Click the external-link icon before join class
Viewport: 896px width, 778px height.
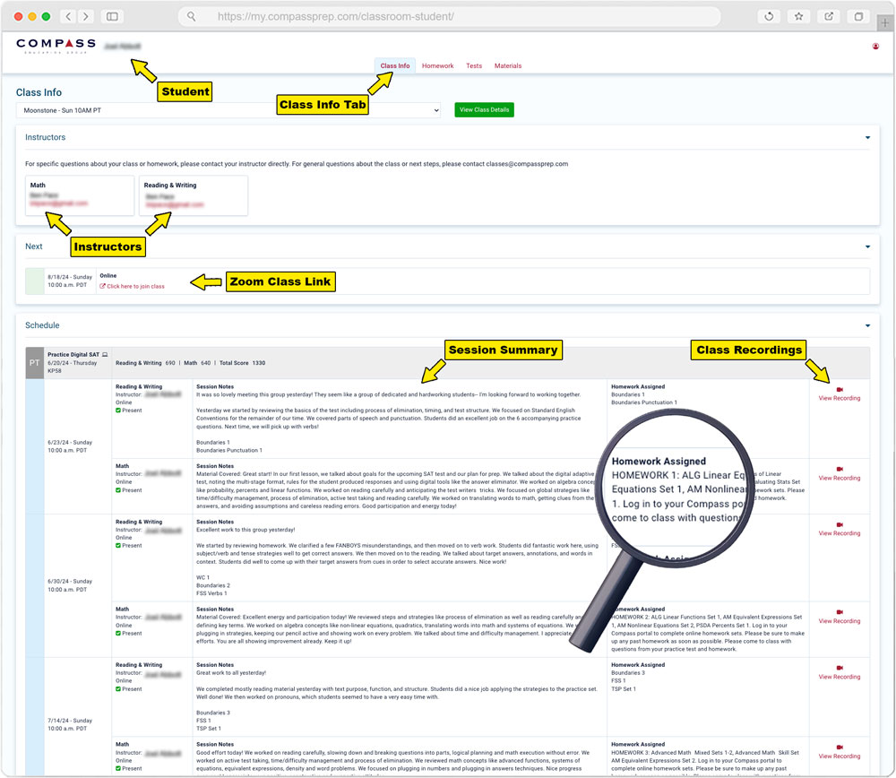coord(102,287)
